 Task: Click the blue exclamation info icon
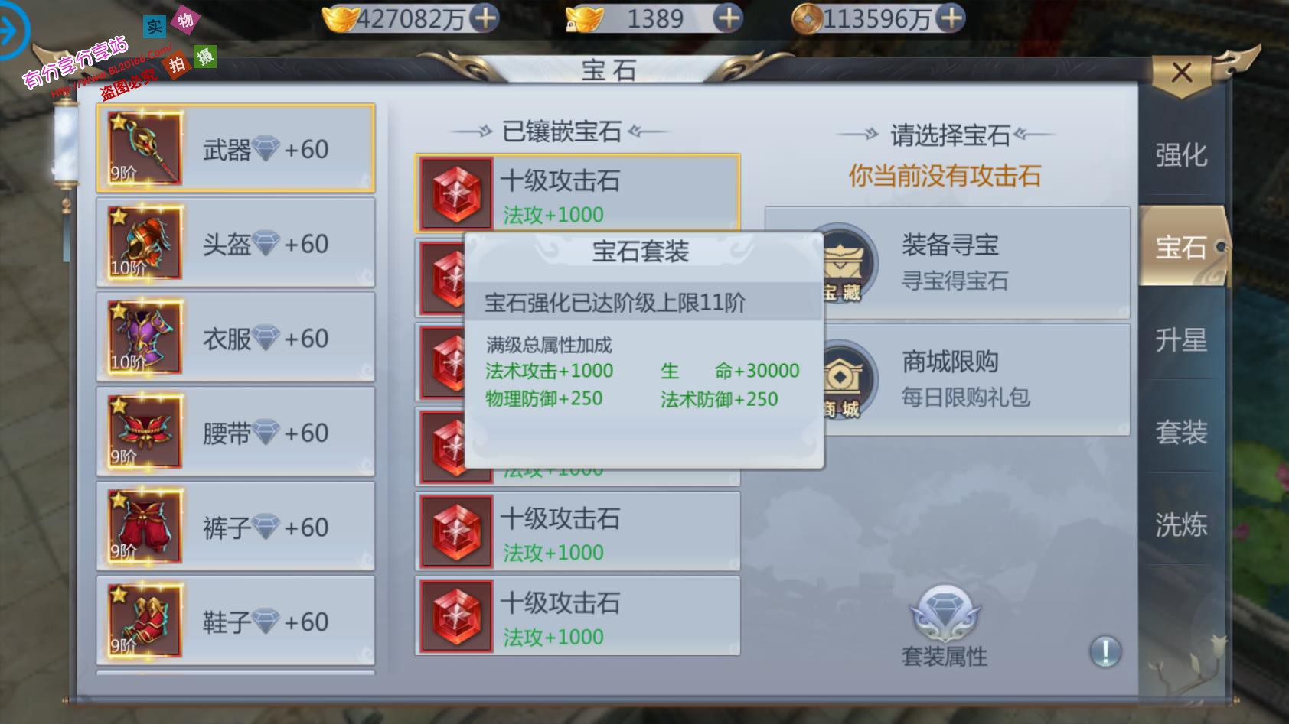1105,651
